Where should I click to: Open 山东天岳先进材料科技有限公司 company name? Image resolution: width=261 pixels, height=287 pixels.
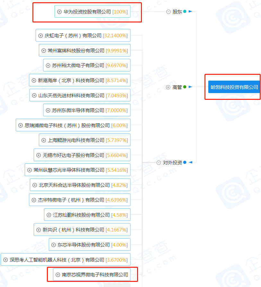coord(71,95)
